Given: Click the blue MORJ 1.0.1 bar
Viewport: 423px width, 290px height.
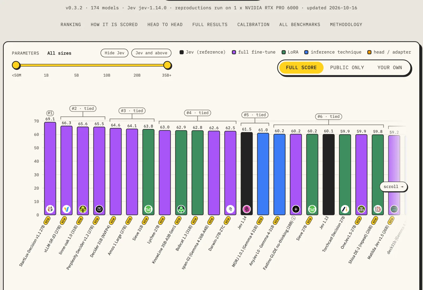Looking at the screenshot, I should [x=263, y=174].
